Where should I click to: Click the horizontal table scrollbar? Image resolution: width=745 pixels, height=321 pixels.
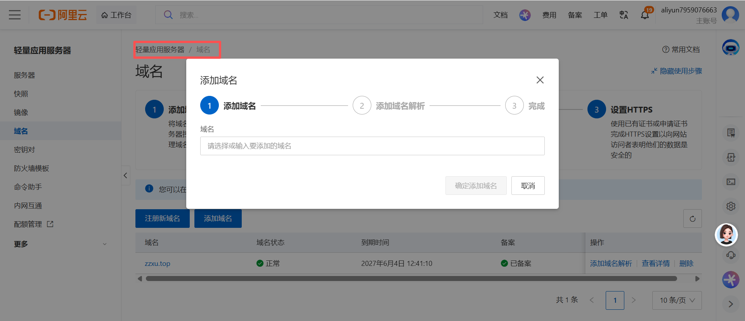coord(411,278)
